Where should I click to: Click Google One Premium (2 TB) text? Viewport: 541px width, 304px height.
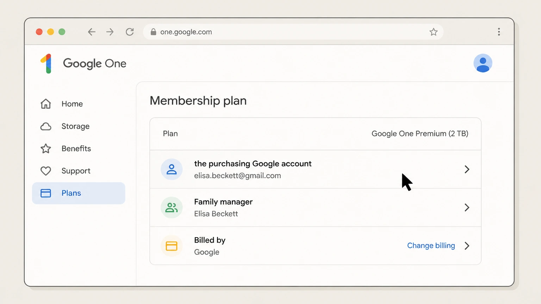click(x=420, y=134)
